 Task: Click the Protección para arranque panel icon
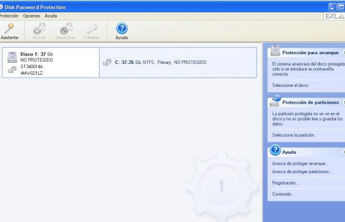[275, 51]
